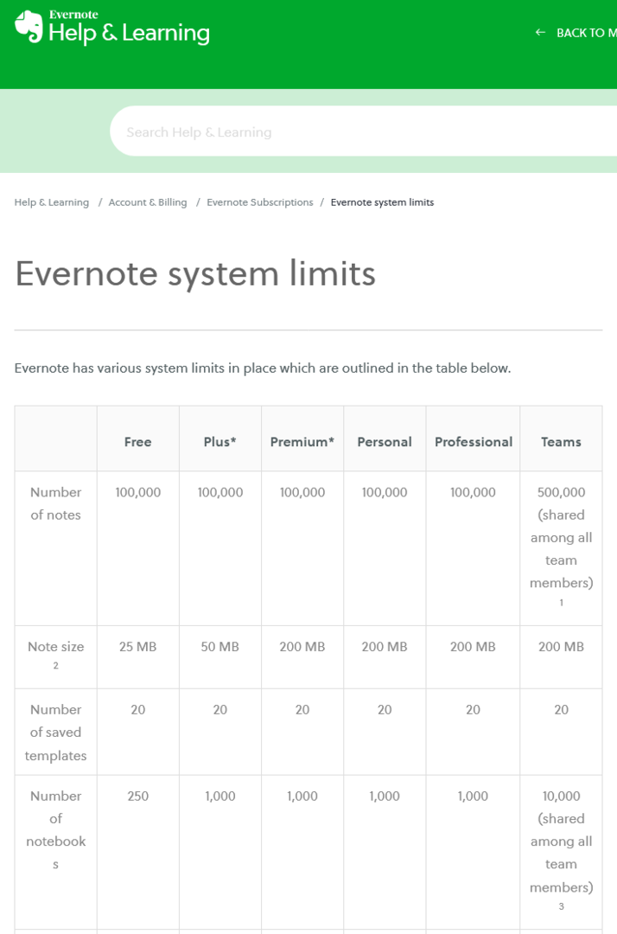Select the Professional column header
Viewport: 617px width, 934px height.
pyautogui.click(x=474, y=442)
